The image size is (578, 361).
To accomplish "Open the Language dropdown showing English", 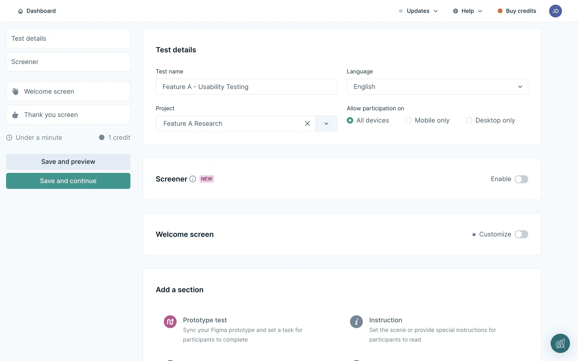I will [x=437, y=87].
